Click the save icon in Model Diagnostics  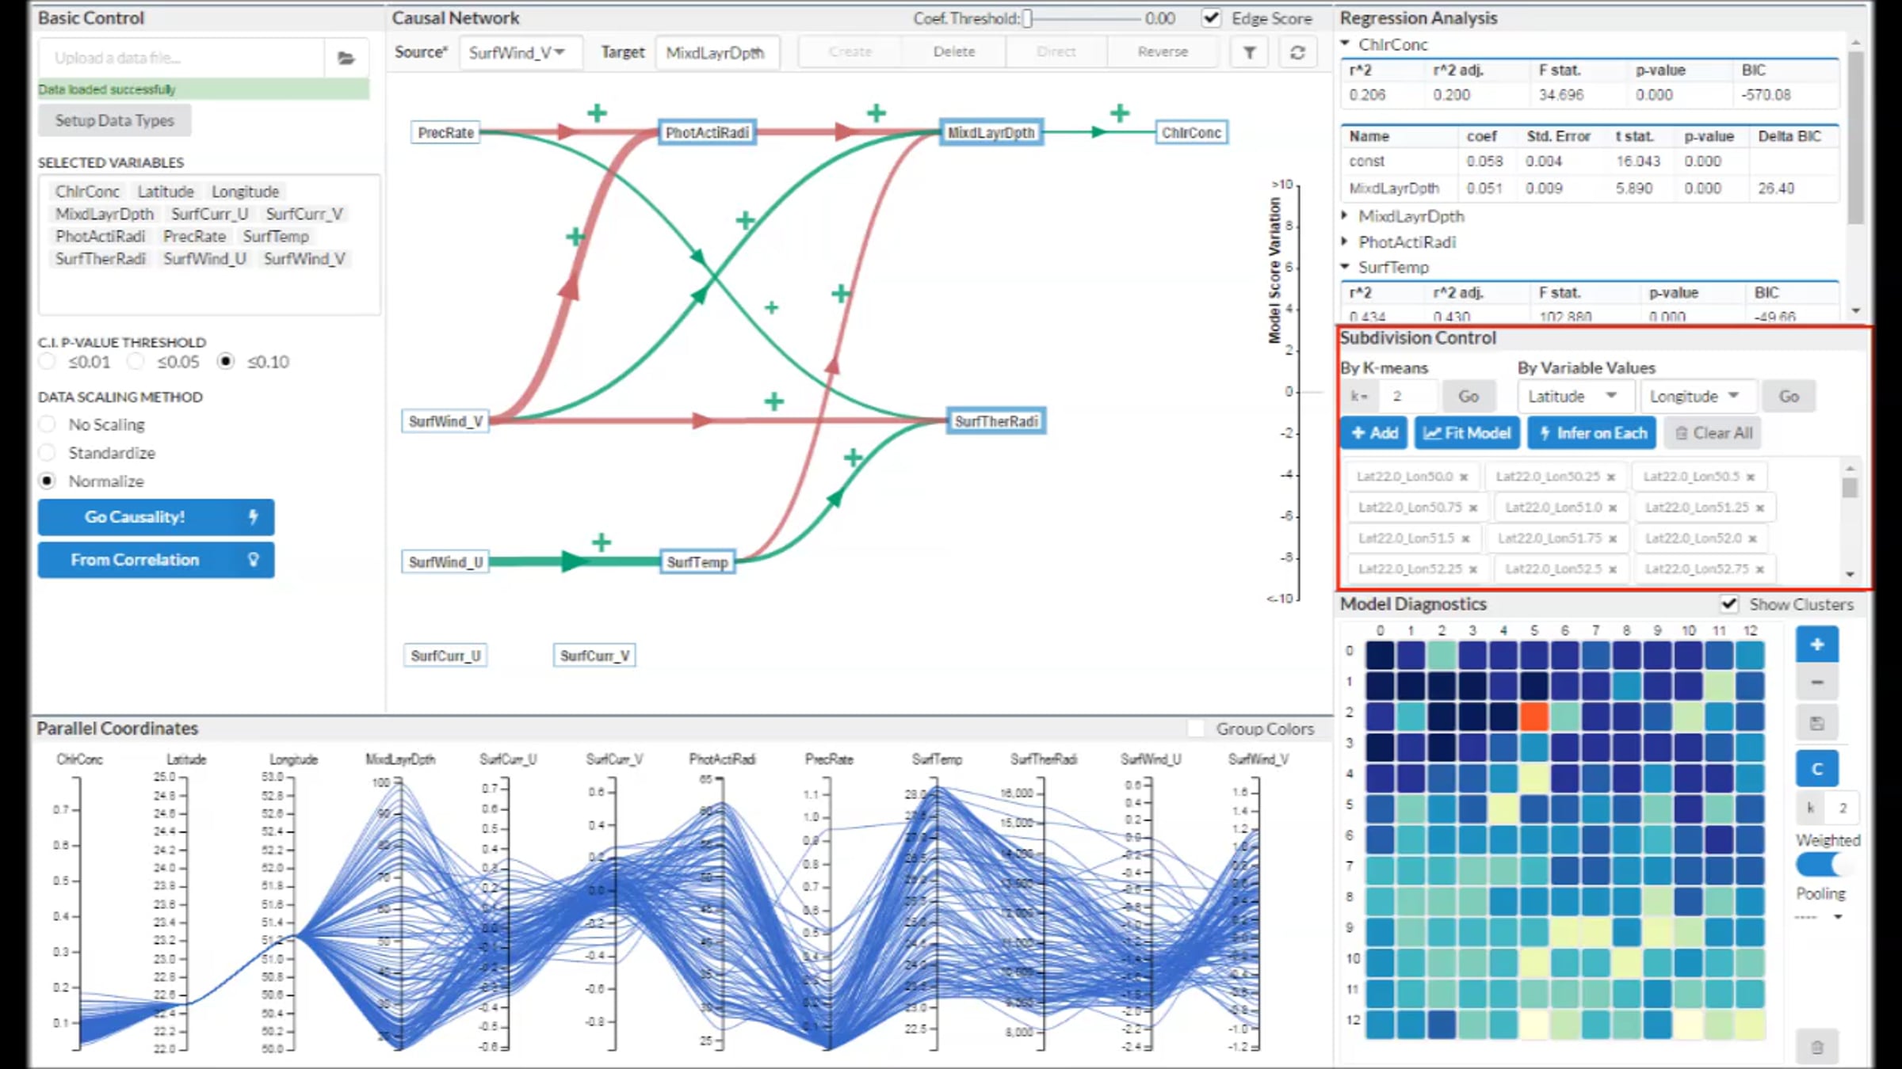[1816, 723]
